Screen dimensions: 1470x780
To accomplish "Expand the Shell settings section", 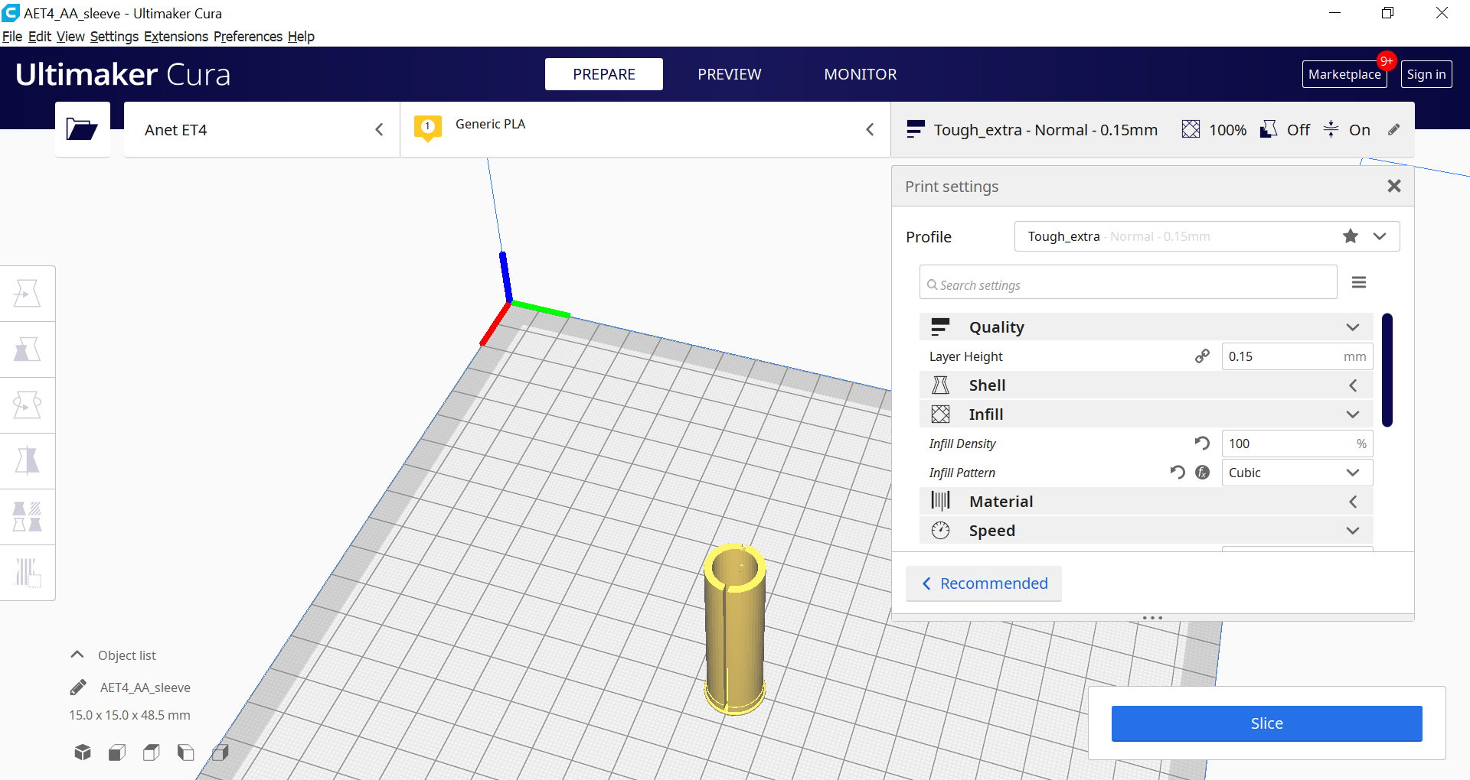I will click(x=1146, y=385).
